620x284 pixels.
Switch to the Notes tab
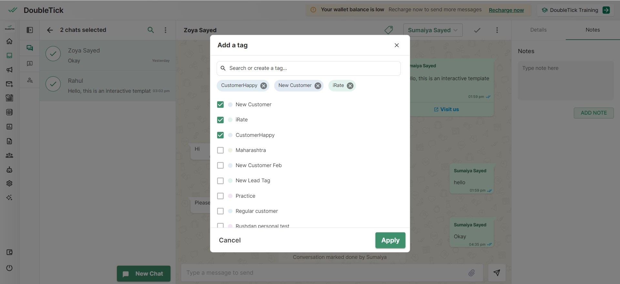pos(593,30)
